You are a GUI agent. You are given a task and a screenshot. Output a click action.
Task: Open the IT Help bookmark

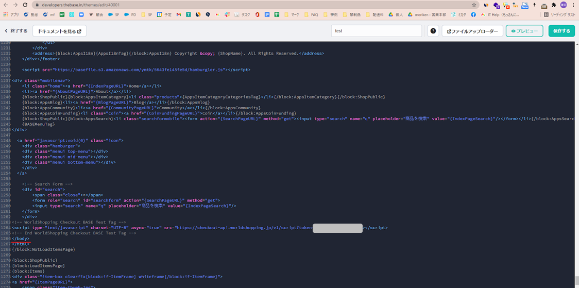click(500, 15)
